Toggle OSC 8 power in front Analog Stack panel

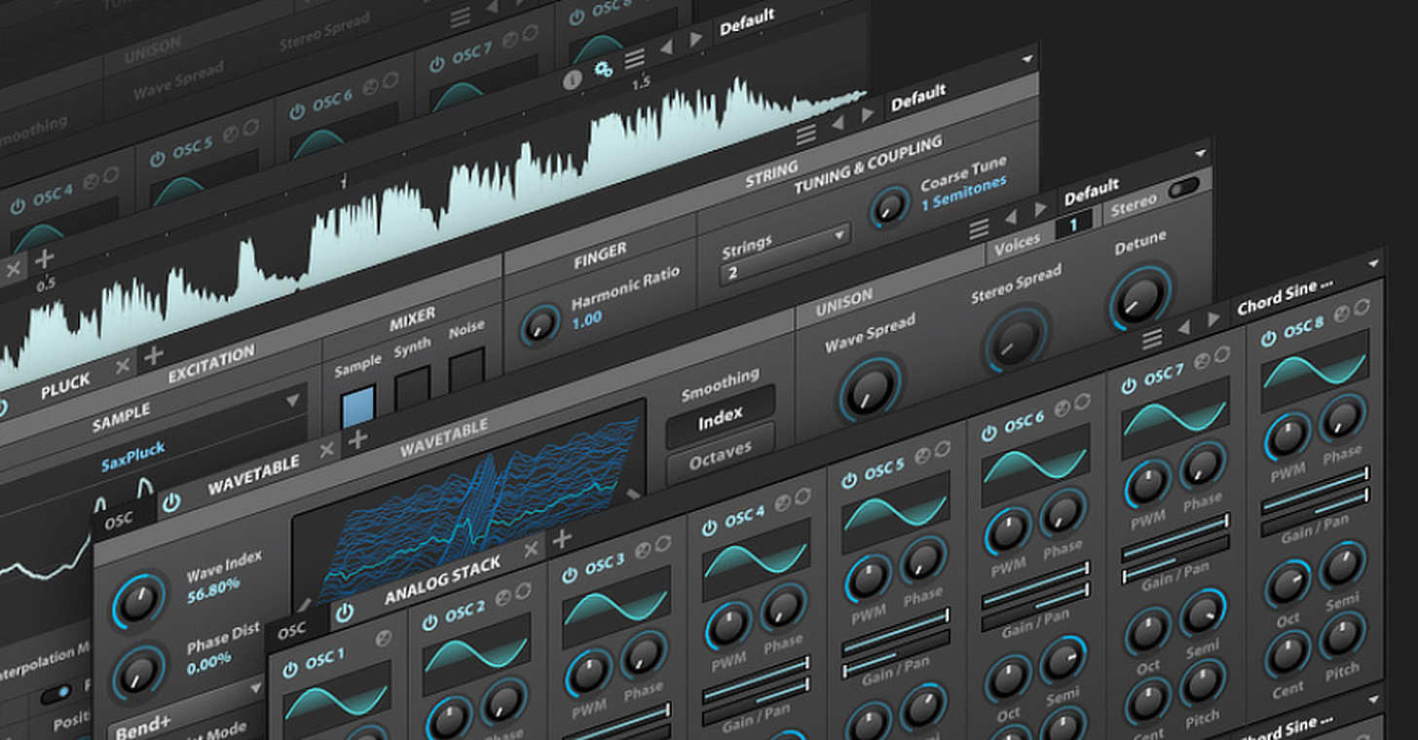1268,339
